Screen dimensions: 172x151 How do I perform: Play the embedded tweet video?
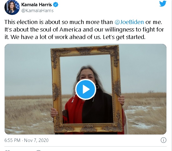(86, 89)
